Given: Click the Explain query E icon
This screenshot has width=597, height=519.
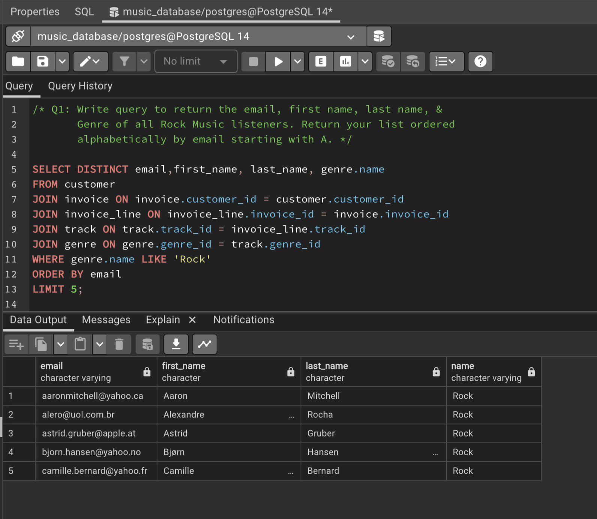Looking at the screenshot, I should tap(321, 61).
